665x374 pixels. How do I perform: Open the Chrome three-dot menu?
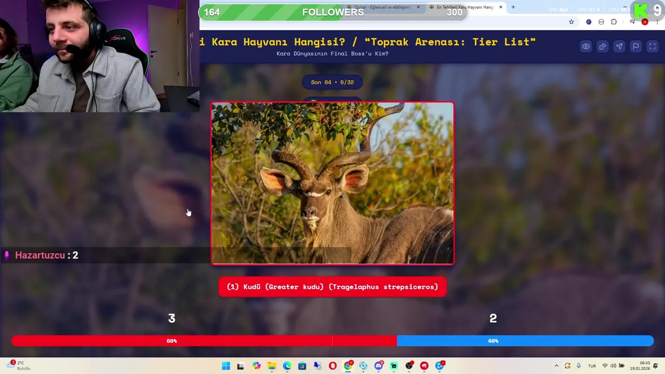pyautogui.click(x=657, y=22)
